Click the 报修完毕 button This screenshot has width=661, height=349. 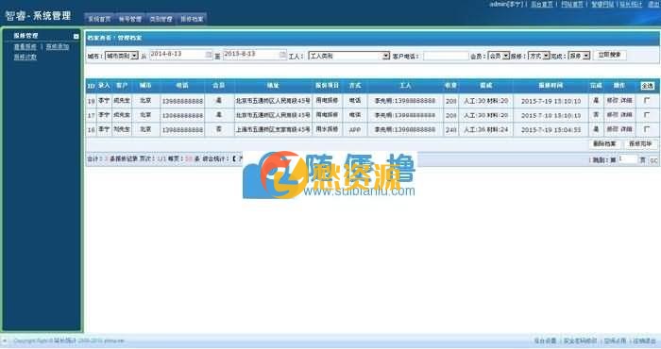[640, 144]
